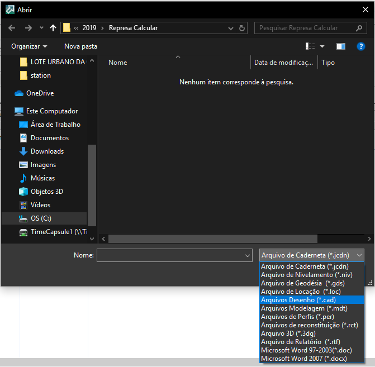Refresh the Represa Calcular folder

[x=242, y=28]
